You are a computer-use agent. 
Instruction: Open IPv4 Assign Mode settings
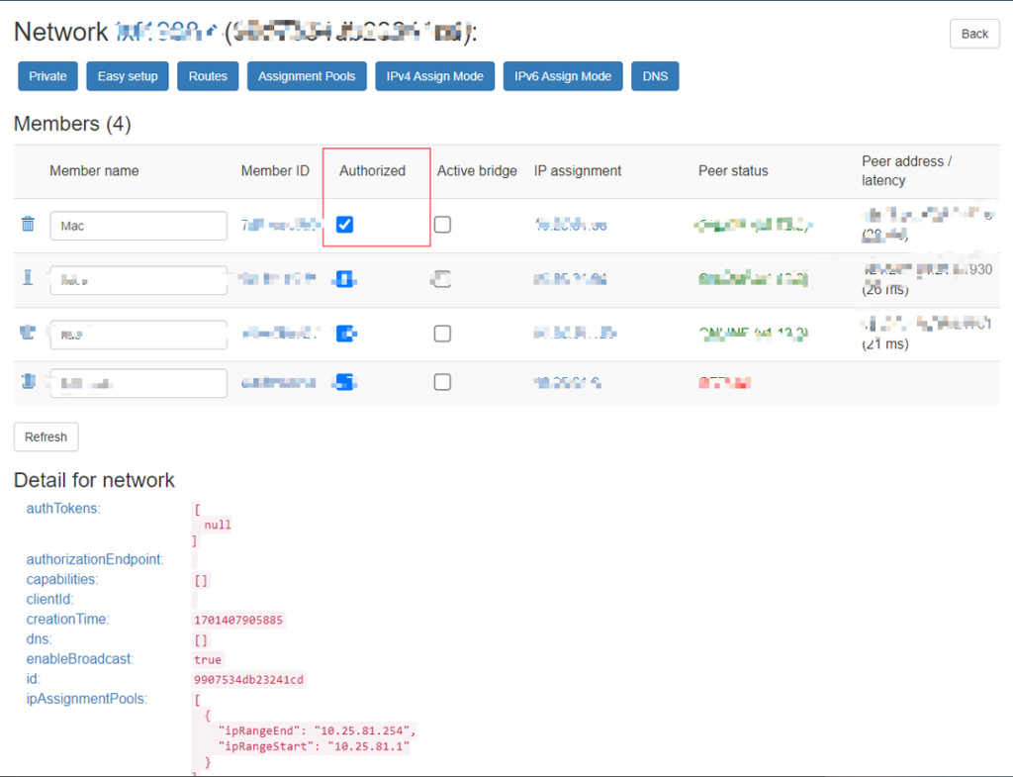click(434, 76)
